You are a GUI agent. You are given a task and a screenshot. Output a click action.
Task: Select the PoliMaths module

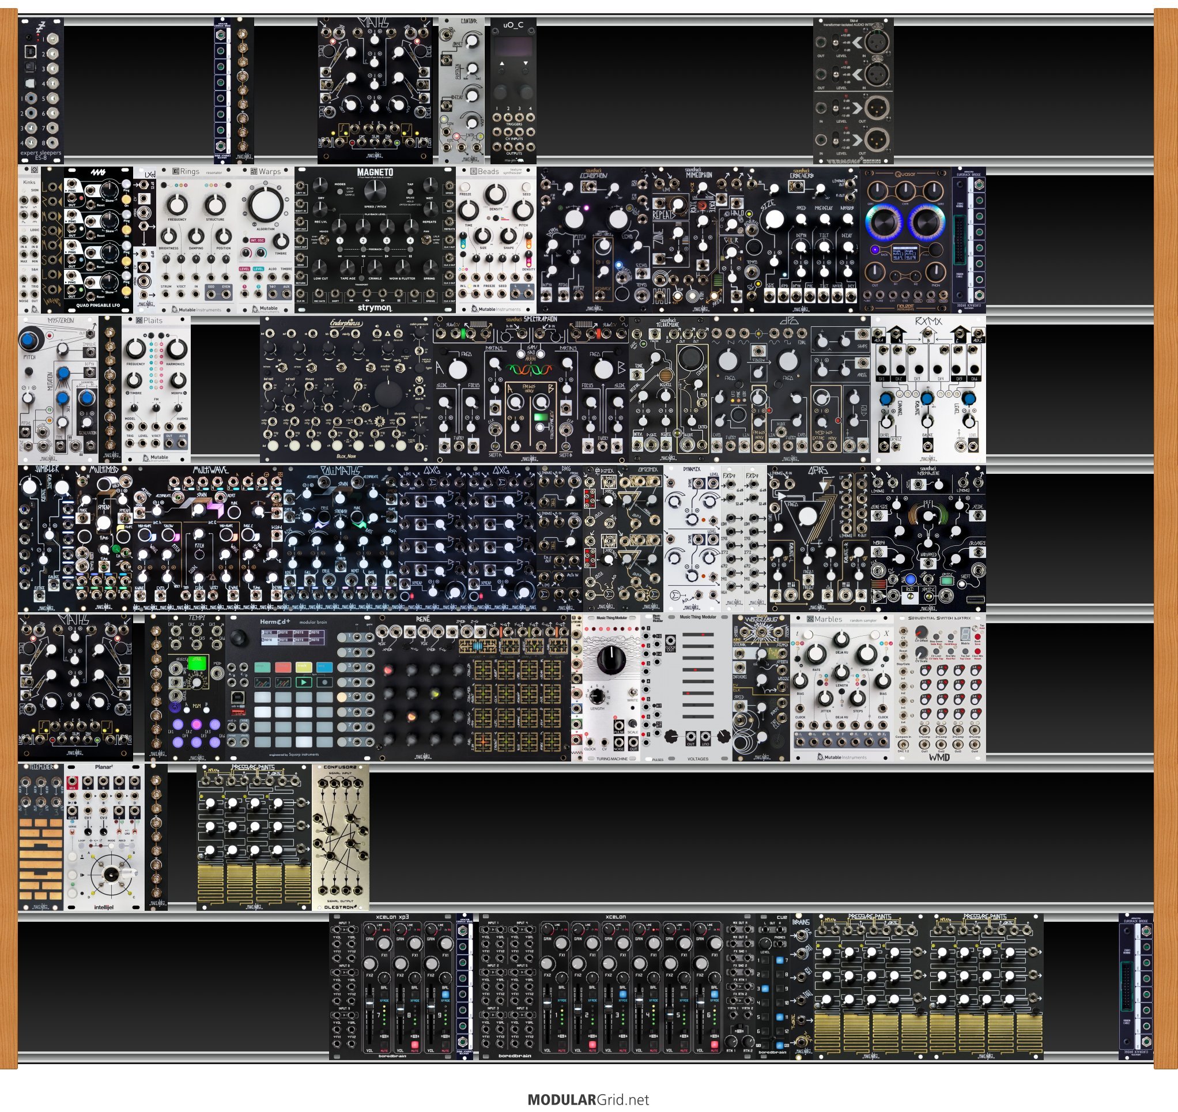[x=341, y=538]
